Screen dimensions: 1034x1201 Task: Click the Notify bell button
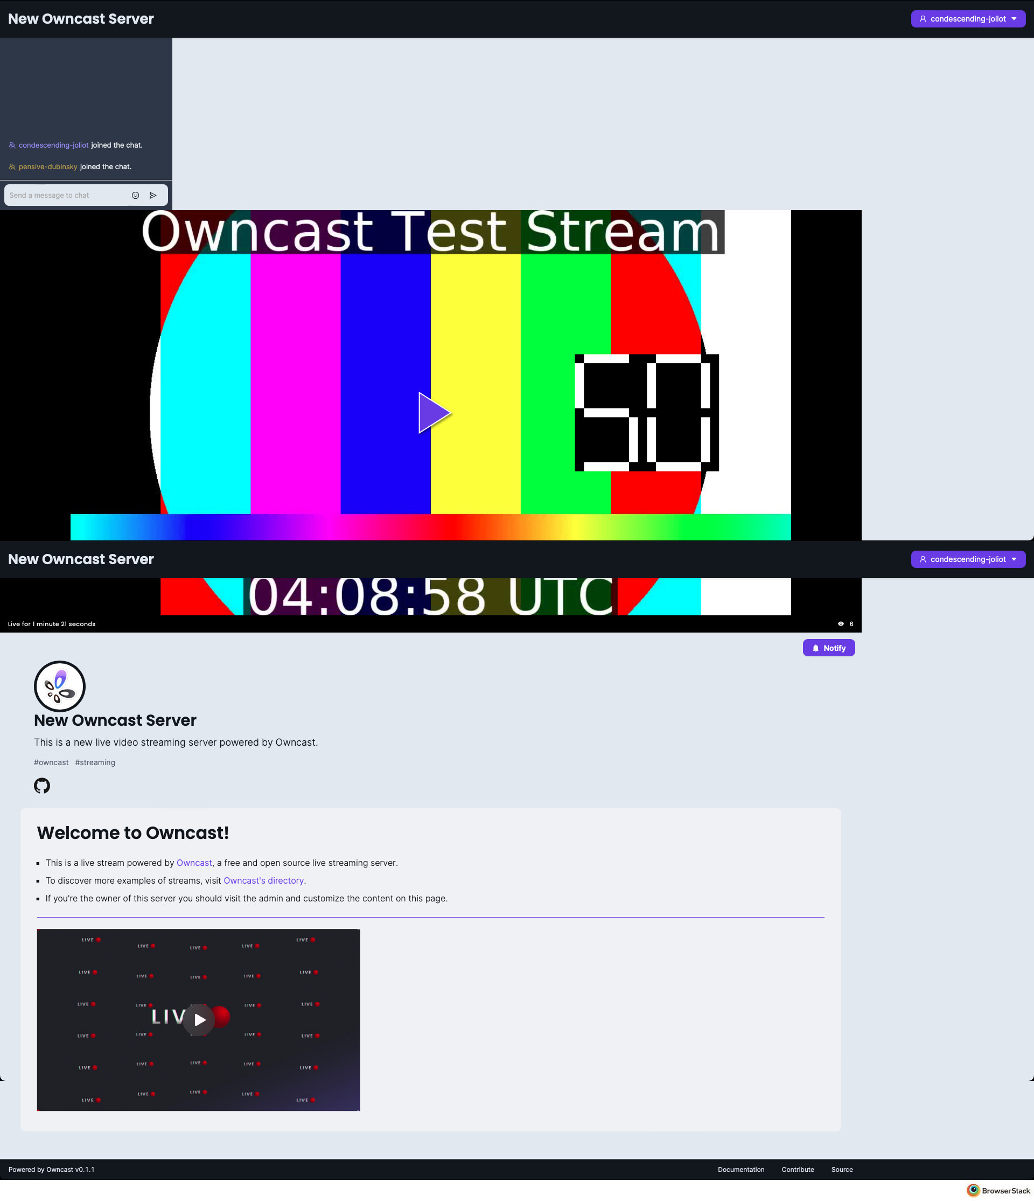(x=828, y=648)
